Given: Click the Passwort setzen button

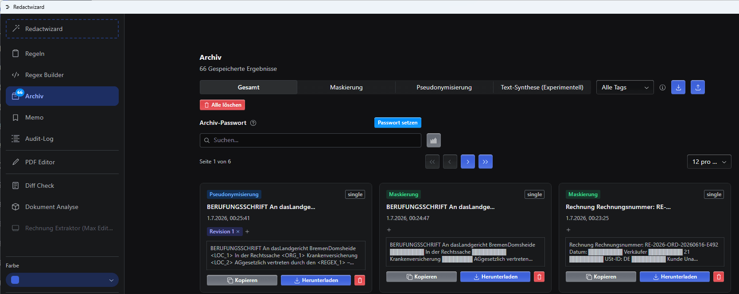Looking at the screenshot, I should pyautogui.click(x=398, y=123).
